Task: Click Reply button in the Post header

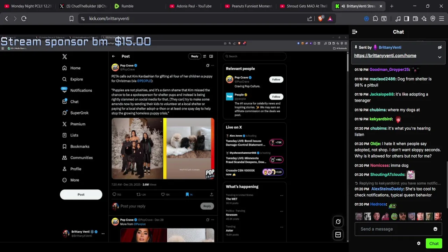Action: (195, 56)
